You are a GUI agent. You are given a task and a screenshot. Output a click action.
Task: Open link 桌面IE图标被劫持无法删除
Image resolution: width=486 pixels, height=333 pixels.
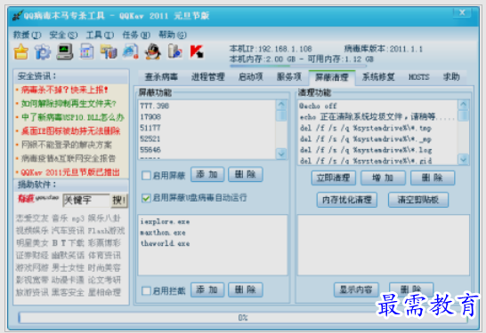[70, 131]
